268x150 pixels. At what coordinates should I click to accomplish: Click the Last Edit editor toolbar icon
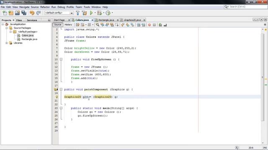tap(77, 25)
